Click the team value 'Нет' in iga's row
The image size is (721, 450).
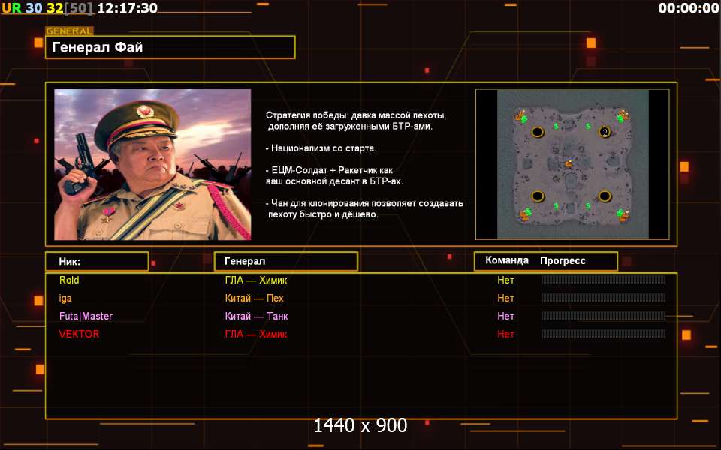(505, 298)
